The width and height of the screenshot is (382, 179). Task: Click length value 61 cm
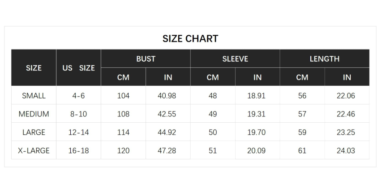click(302, 150)
